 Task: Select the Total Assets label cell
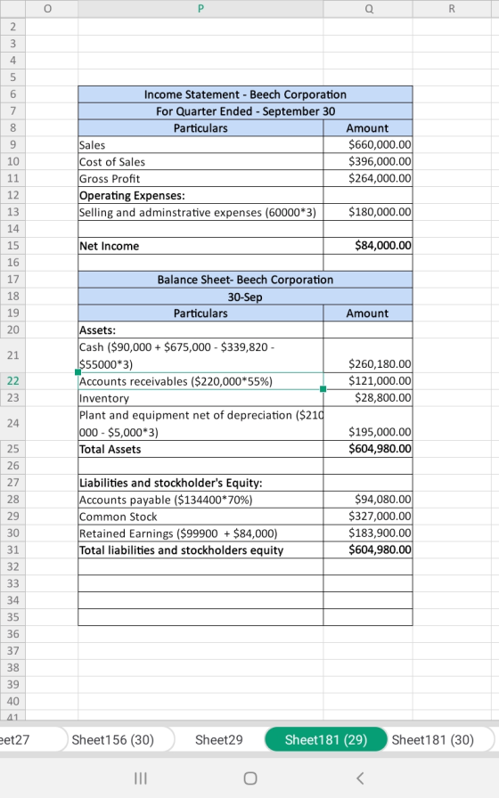coord(200,449)
